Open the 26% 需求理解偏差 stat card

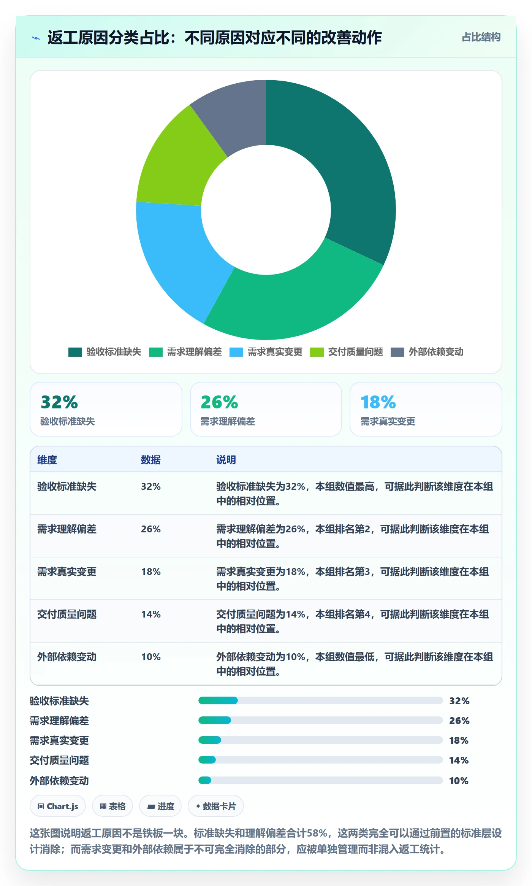266,409
